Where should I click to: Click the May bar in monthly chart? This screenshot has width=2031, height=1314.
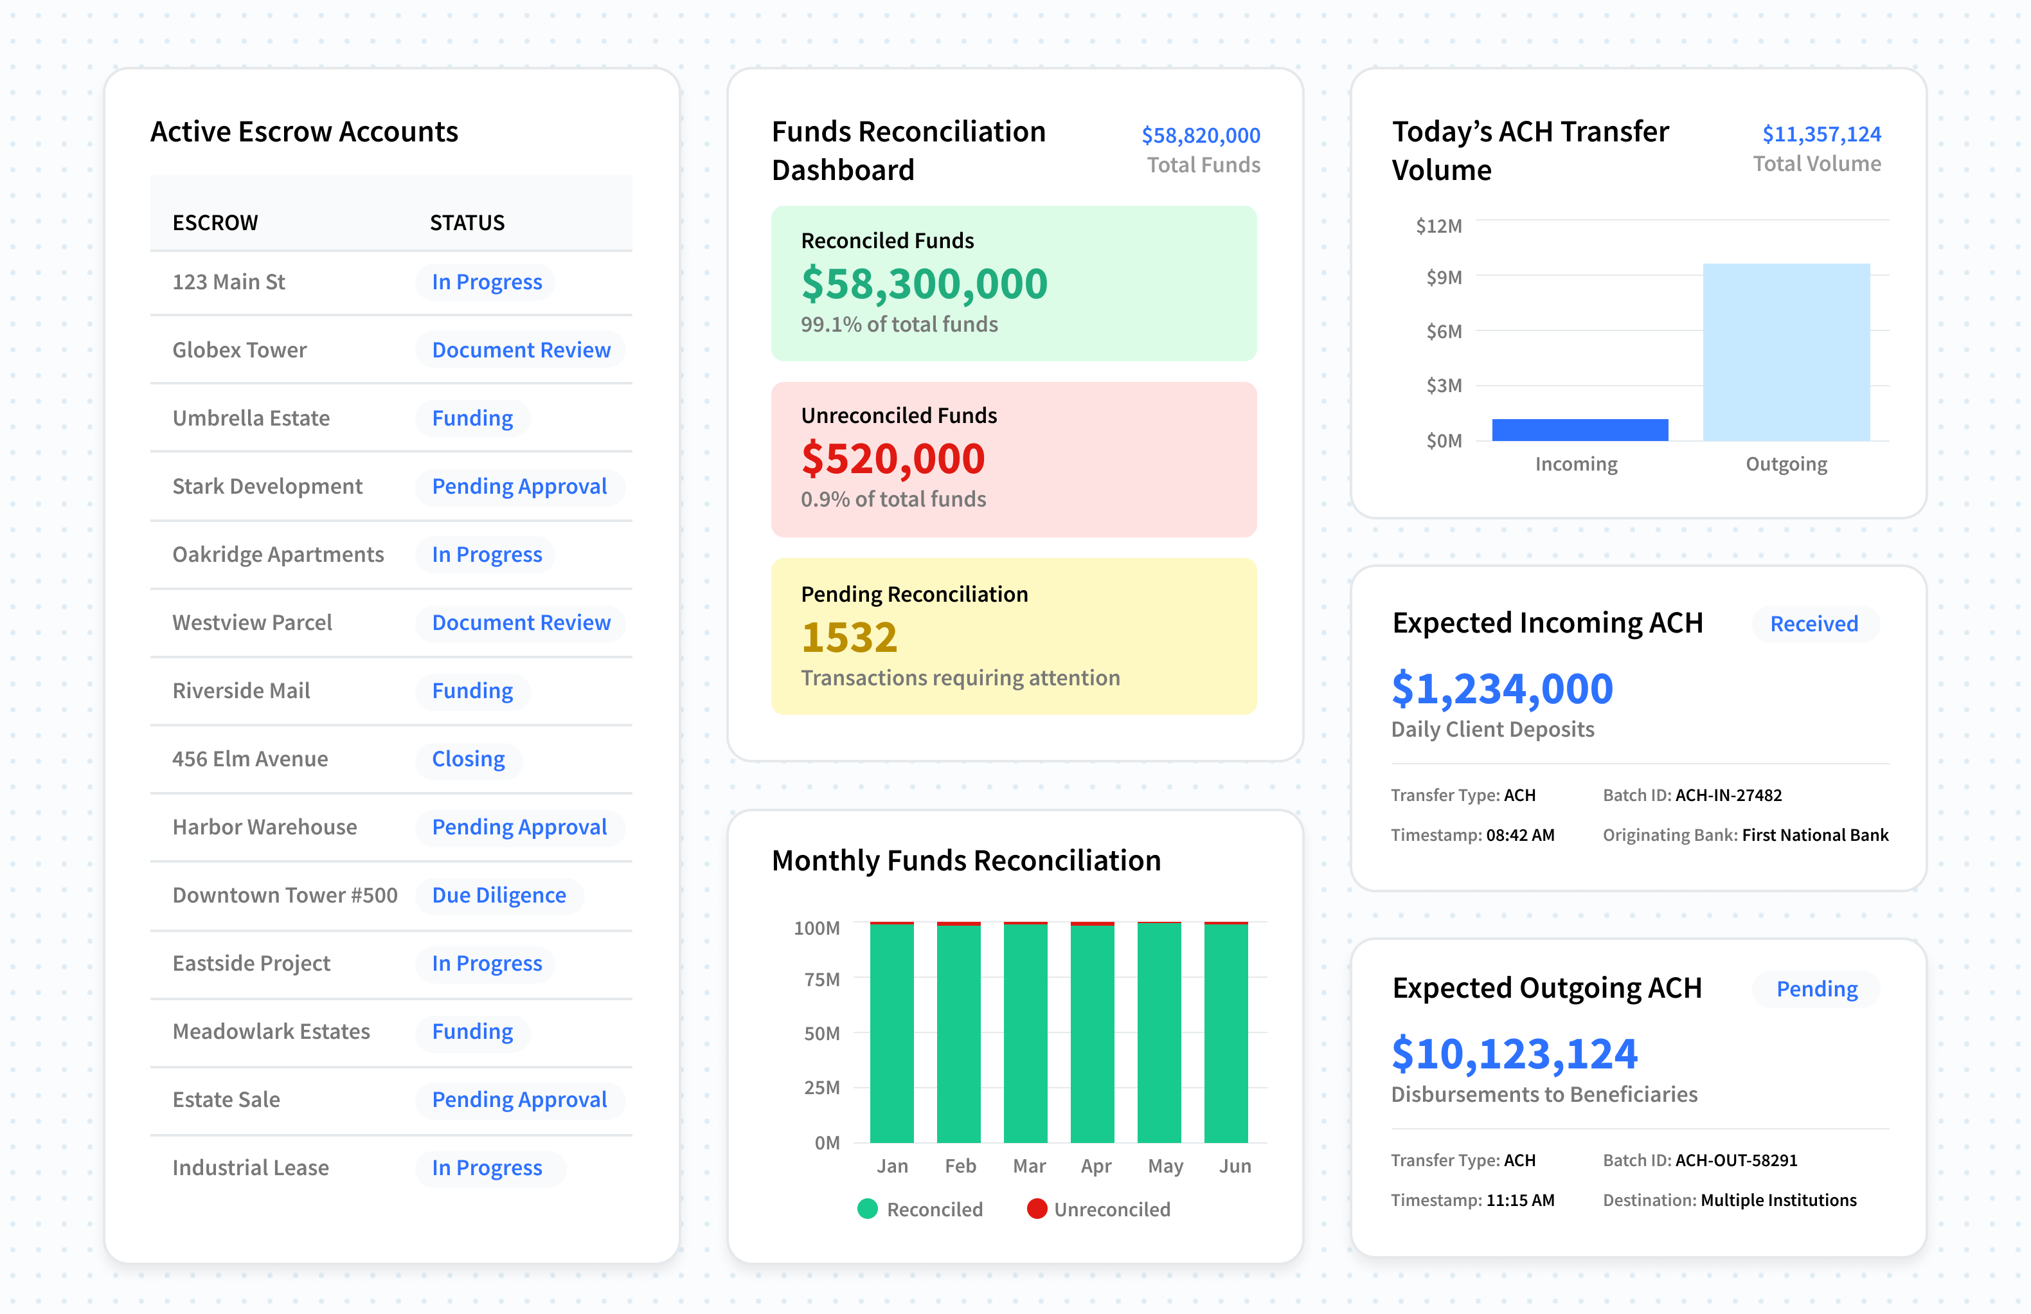point(1159,1032)
